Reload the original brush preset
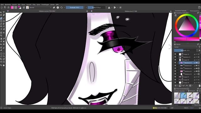Image resolution: width=201 pixels, height=113 pixels. pyautogui.click(x=62, y=8)
